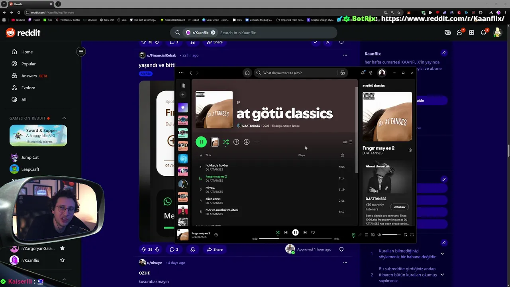Create a post with the Reddit plus icon

471,33
